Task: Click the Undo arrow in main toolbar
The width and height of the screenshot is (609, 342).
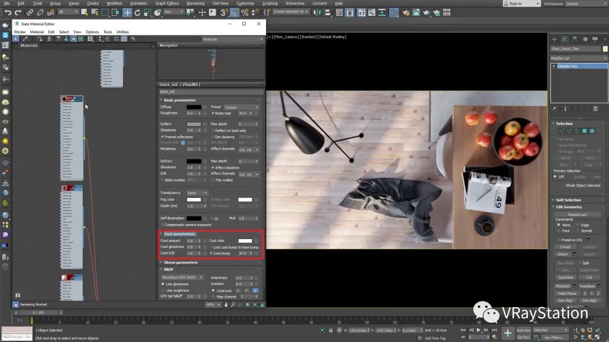Action: 8,12
